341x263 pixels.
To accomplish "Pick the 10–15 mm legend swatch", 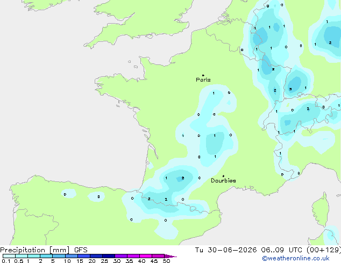I will point(72,256).
